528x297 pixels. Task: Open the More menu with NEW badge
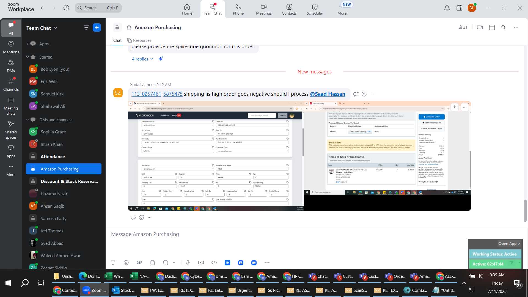click(342, 9)
